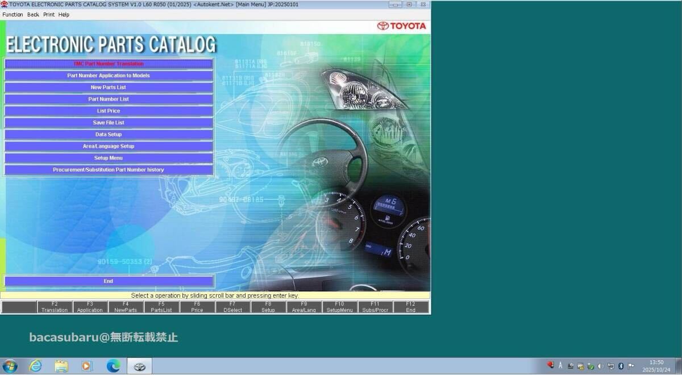The height and width of the screenshot is (375, 682).
Task: Open the Function menu
Action: point(12,14)
